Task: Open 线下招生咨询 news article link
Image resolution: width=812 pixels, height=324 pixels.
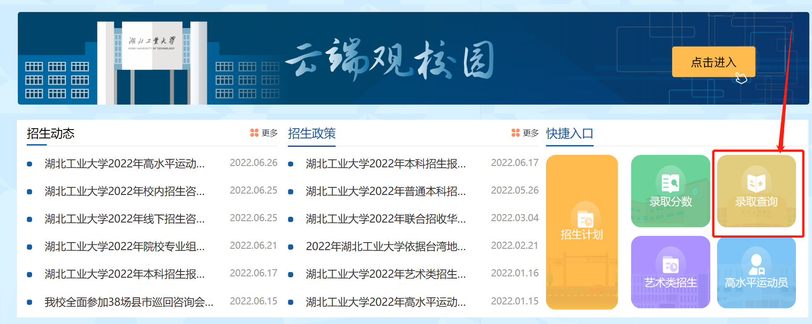Action: tap(125, 219)
